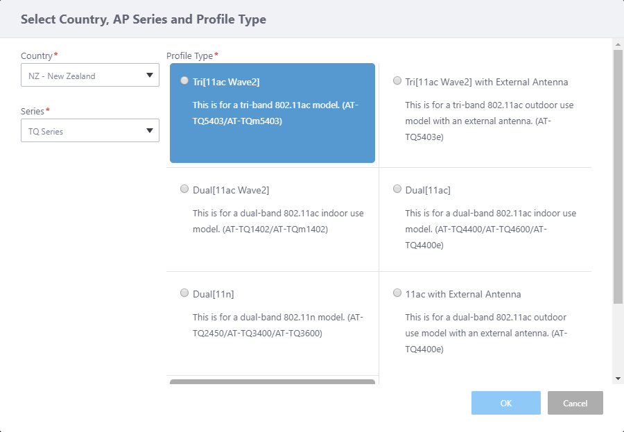
Task: Select Tri[11ac Wave2] with External Antenna option
Action: [397, 81]
